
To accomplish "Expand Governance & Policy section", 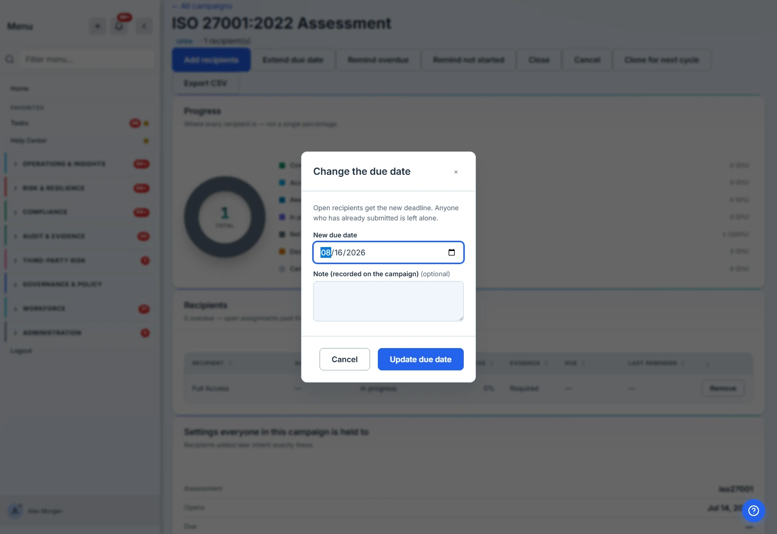I will click(x=80, y=284).
